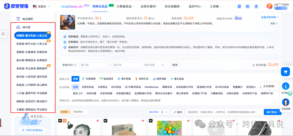The height and width of the screenshot is (136, 293).
Task: Open the notification bell icon
Action: click(x=256, y=6)
